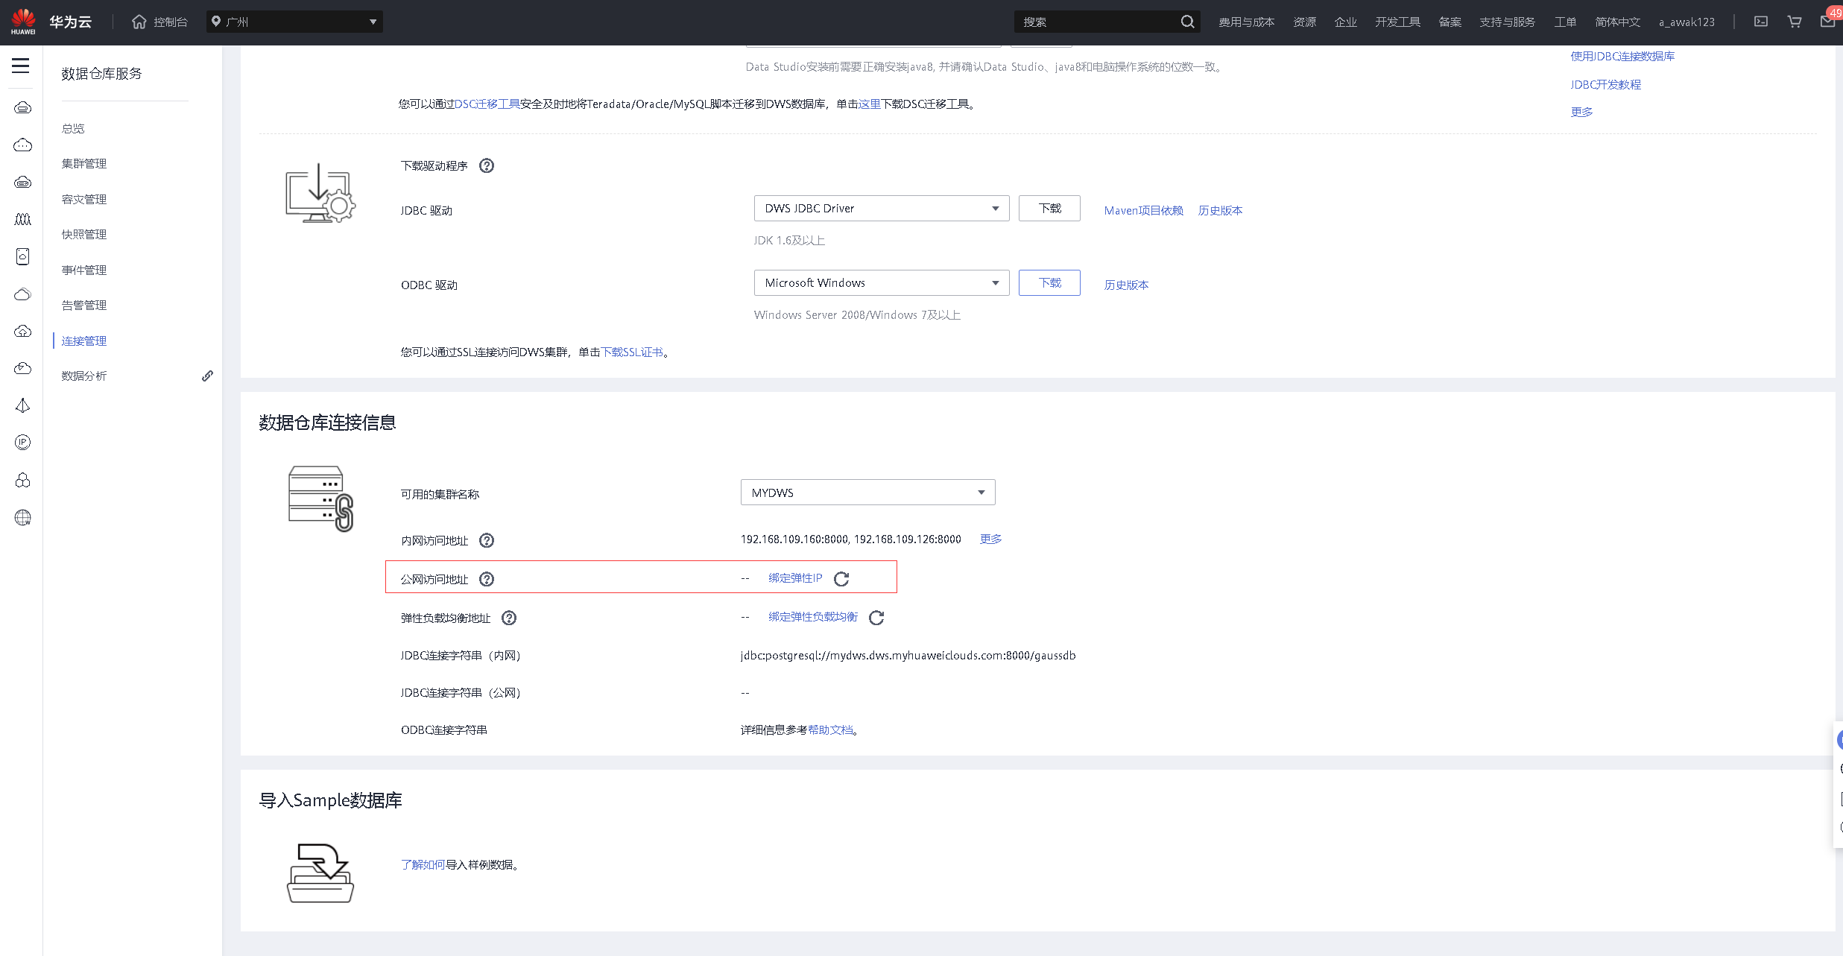1843x956 pixels.
Task: Click help icon next to 下载驱动程序
Action: pyautogui.click(x=487, y=165)
